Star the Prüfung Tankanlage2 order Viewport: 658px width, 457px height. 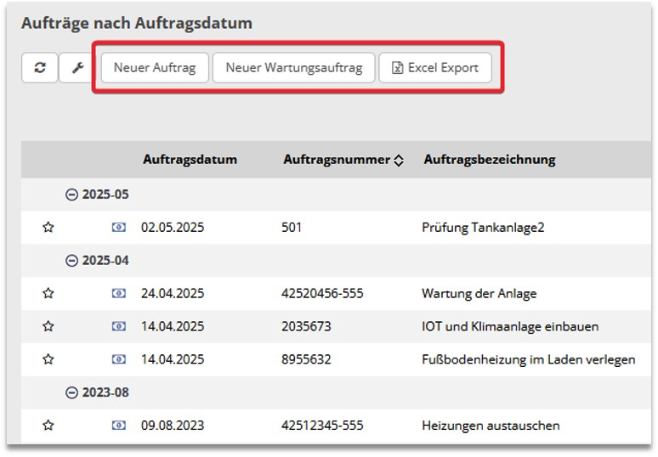[48, 228]
